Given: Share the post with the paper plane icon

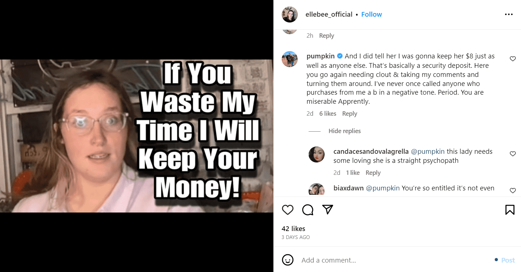Looking at the screenshot, I should 327,210.
